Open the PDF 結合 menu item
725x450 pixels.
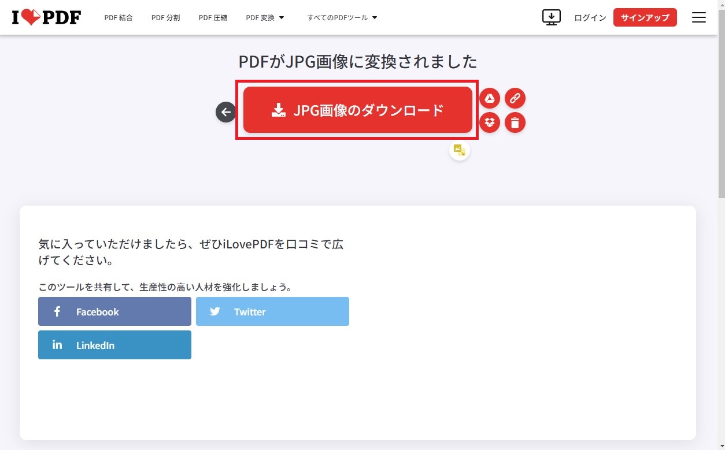click(119, 17)
